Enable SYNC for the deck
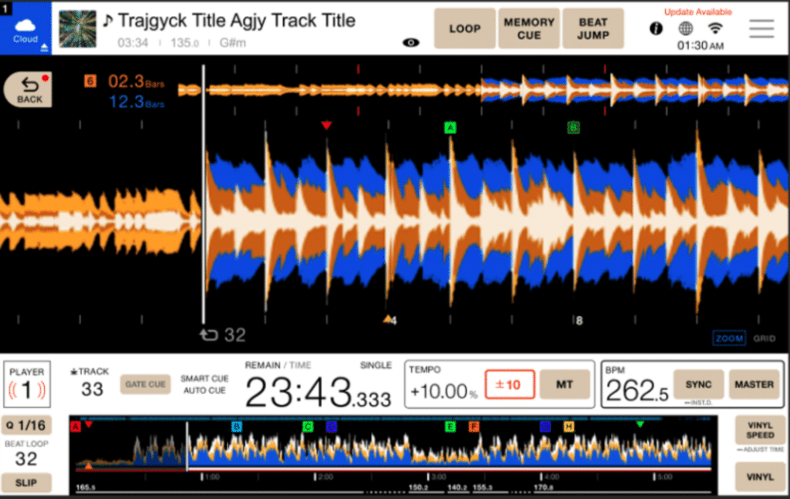Viewport: 790px width, 499px height. pos(698,384)
